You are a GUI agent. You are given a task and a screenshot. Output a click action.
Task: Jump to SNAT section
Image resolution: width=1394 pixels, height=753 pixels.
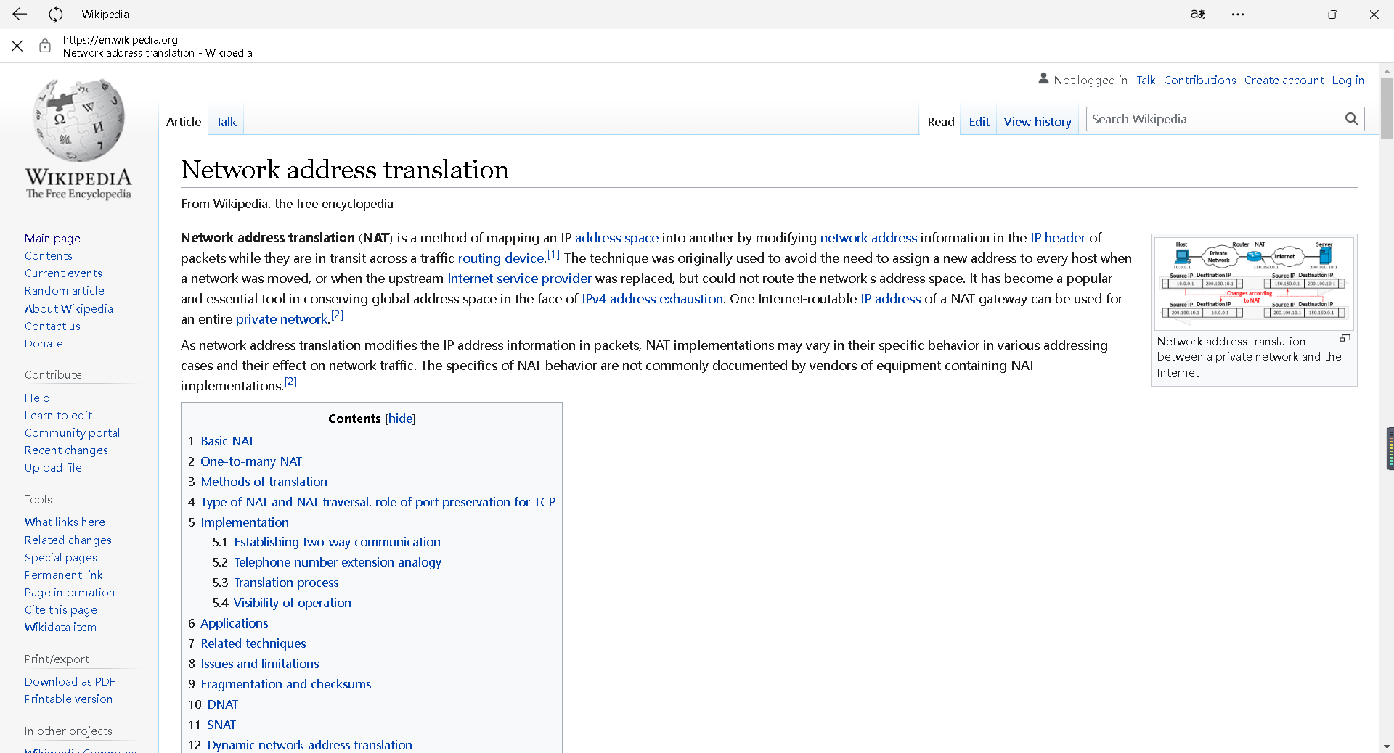pos(221,725)
